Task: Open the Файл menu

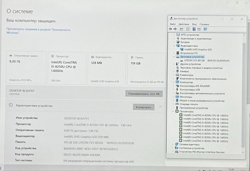Action: point(172,24)
